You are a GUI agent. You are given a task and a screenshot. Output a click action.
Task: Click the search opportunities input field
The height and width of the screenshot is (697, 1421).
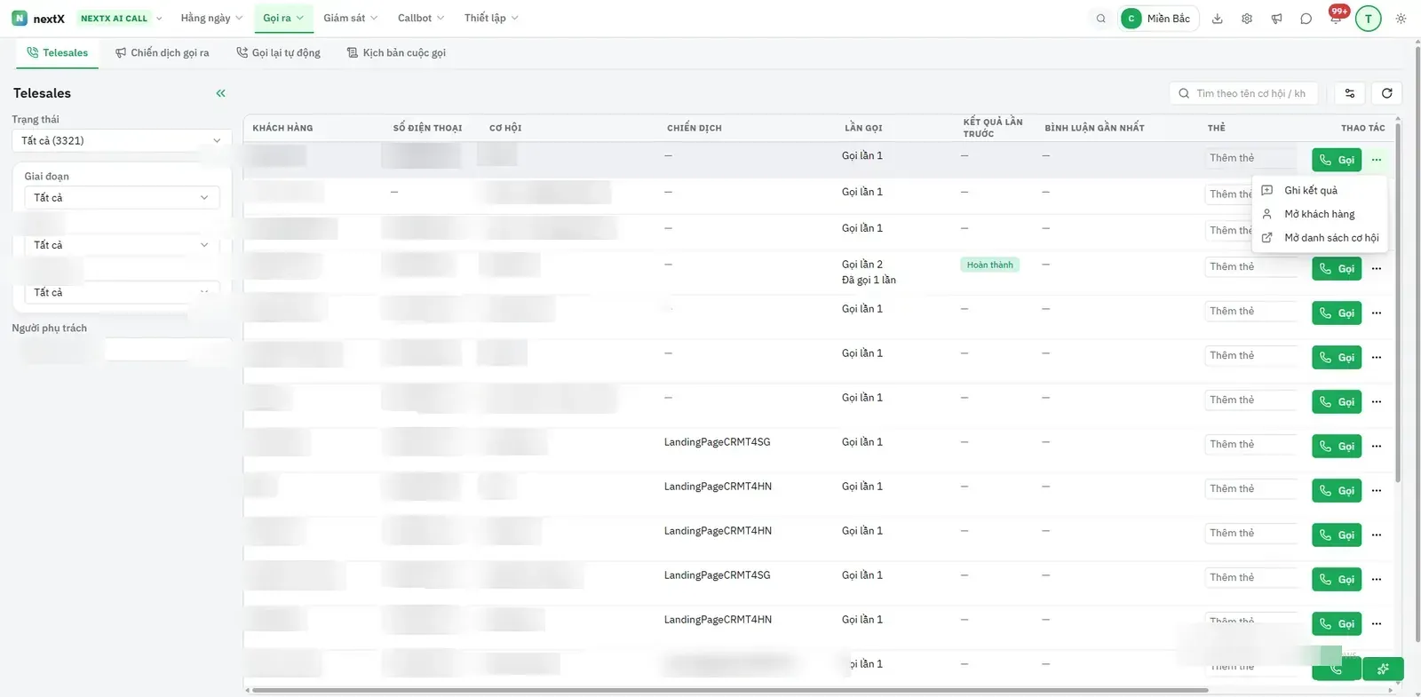[1243, 93]
